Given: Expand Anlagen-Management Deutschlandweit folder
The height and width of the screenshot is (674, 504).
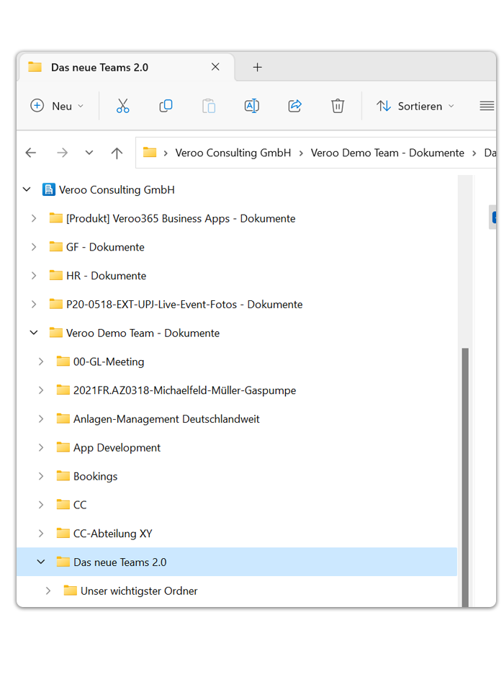Looking at the screenshot, I should (x=41, y=419).
